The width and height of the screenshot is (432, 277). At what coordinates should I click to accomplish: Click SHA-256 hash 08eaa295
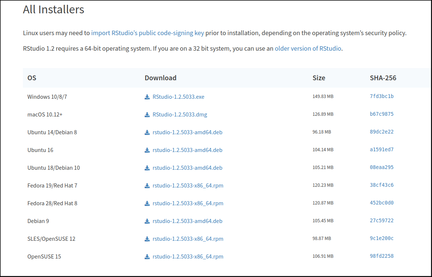click(382, 168)
